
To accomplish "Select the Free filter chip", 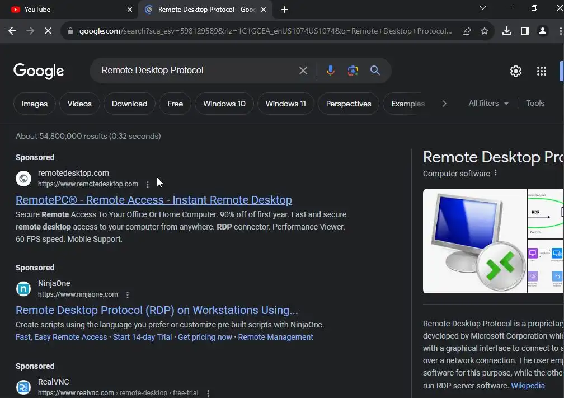I will 175,104.
